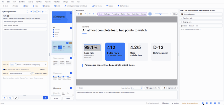Click the equals-sign align icon above canvas
This screenshot has height=105, width=224.
pyautogui.click(x=90, y=14)
